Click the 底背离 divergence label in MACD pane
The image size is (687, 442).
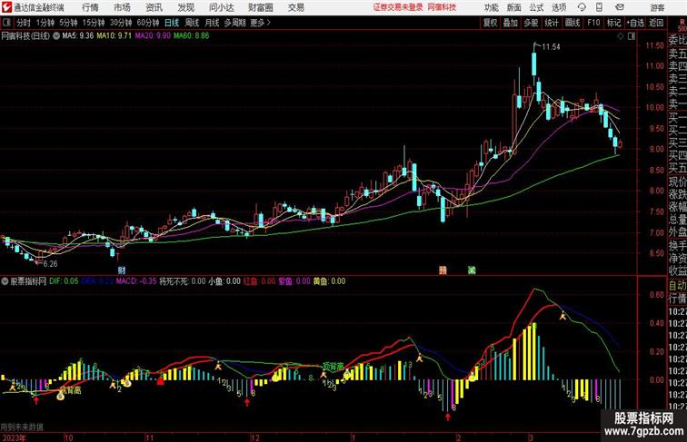pos(70,389)
